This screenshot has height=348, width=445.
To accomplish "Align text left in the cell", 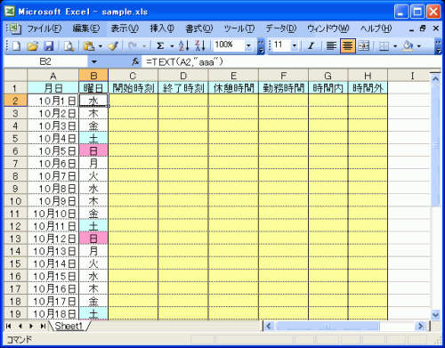I will 331,46.
